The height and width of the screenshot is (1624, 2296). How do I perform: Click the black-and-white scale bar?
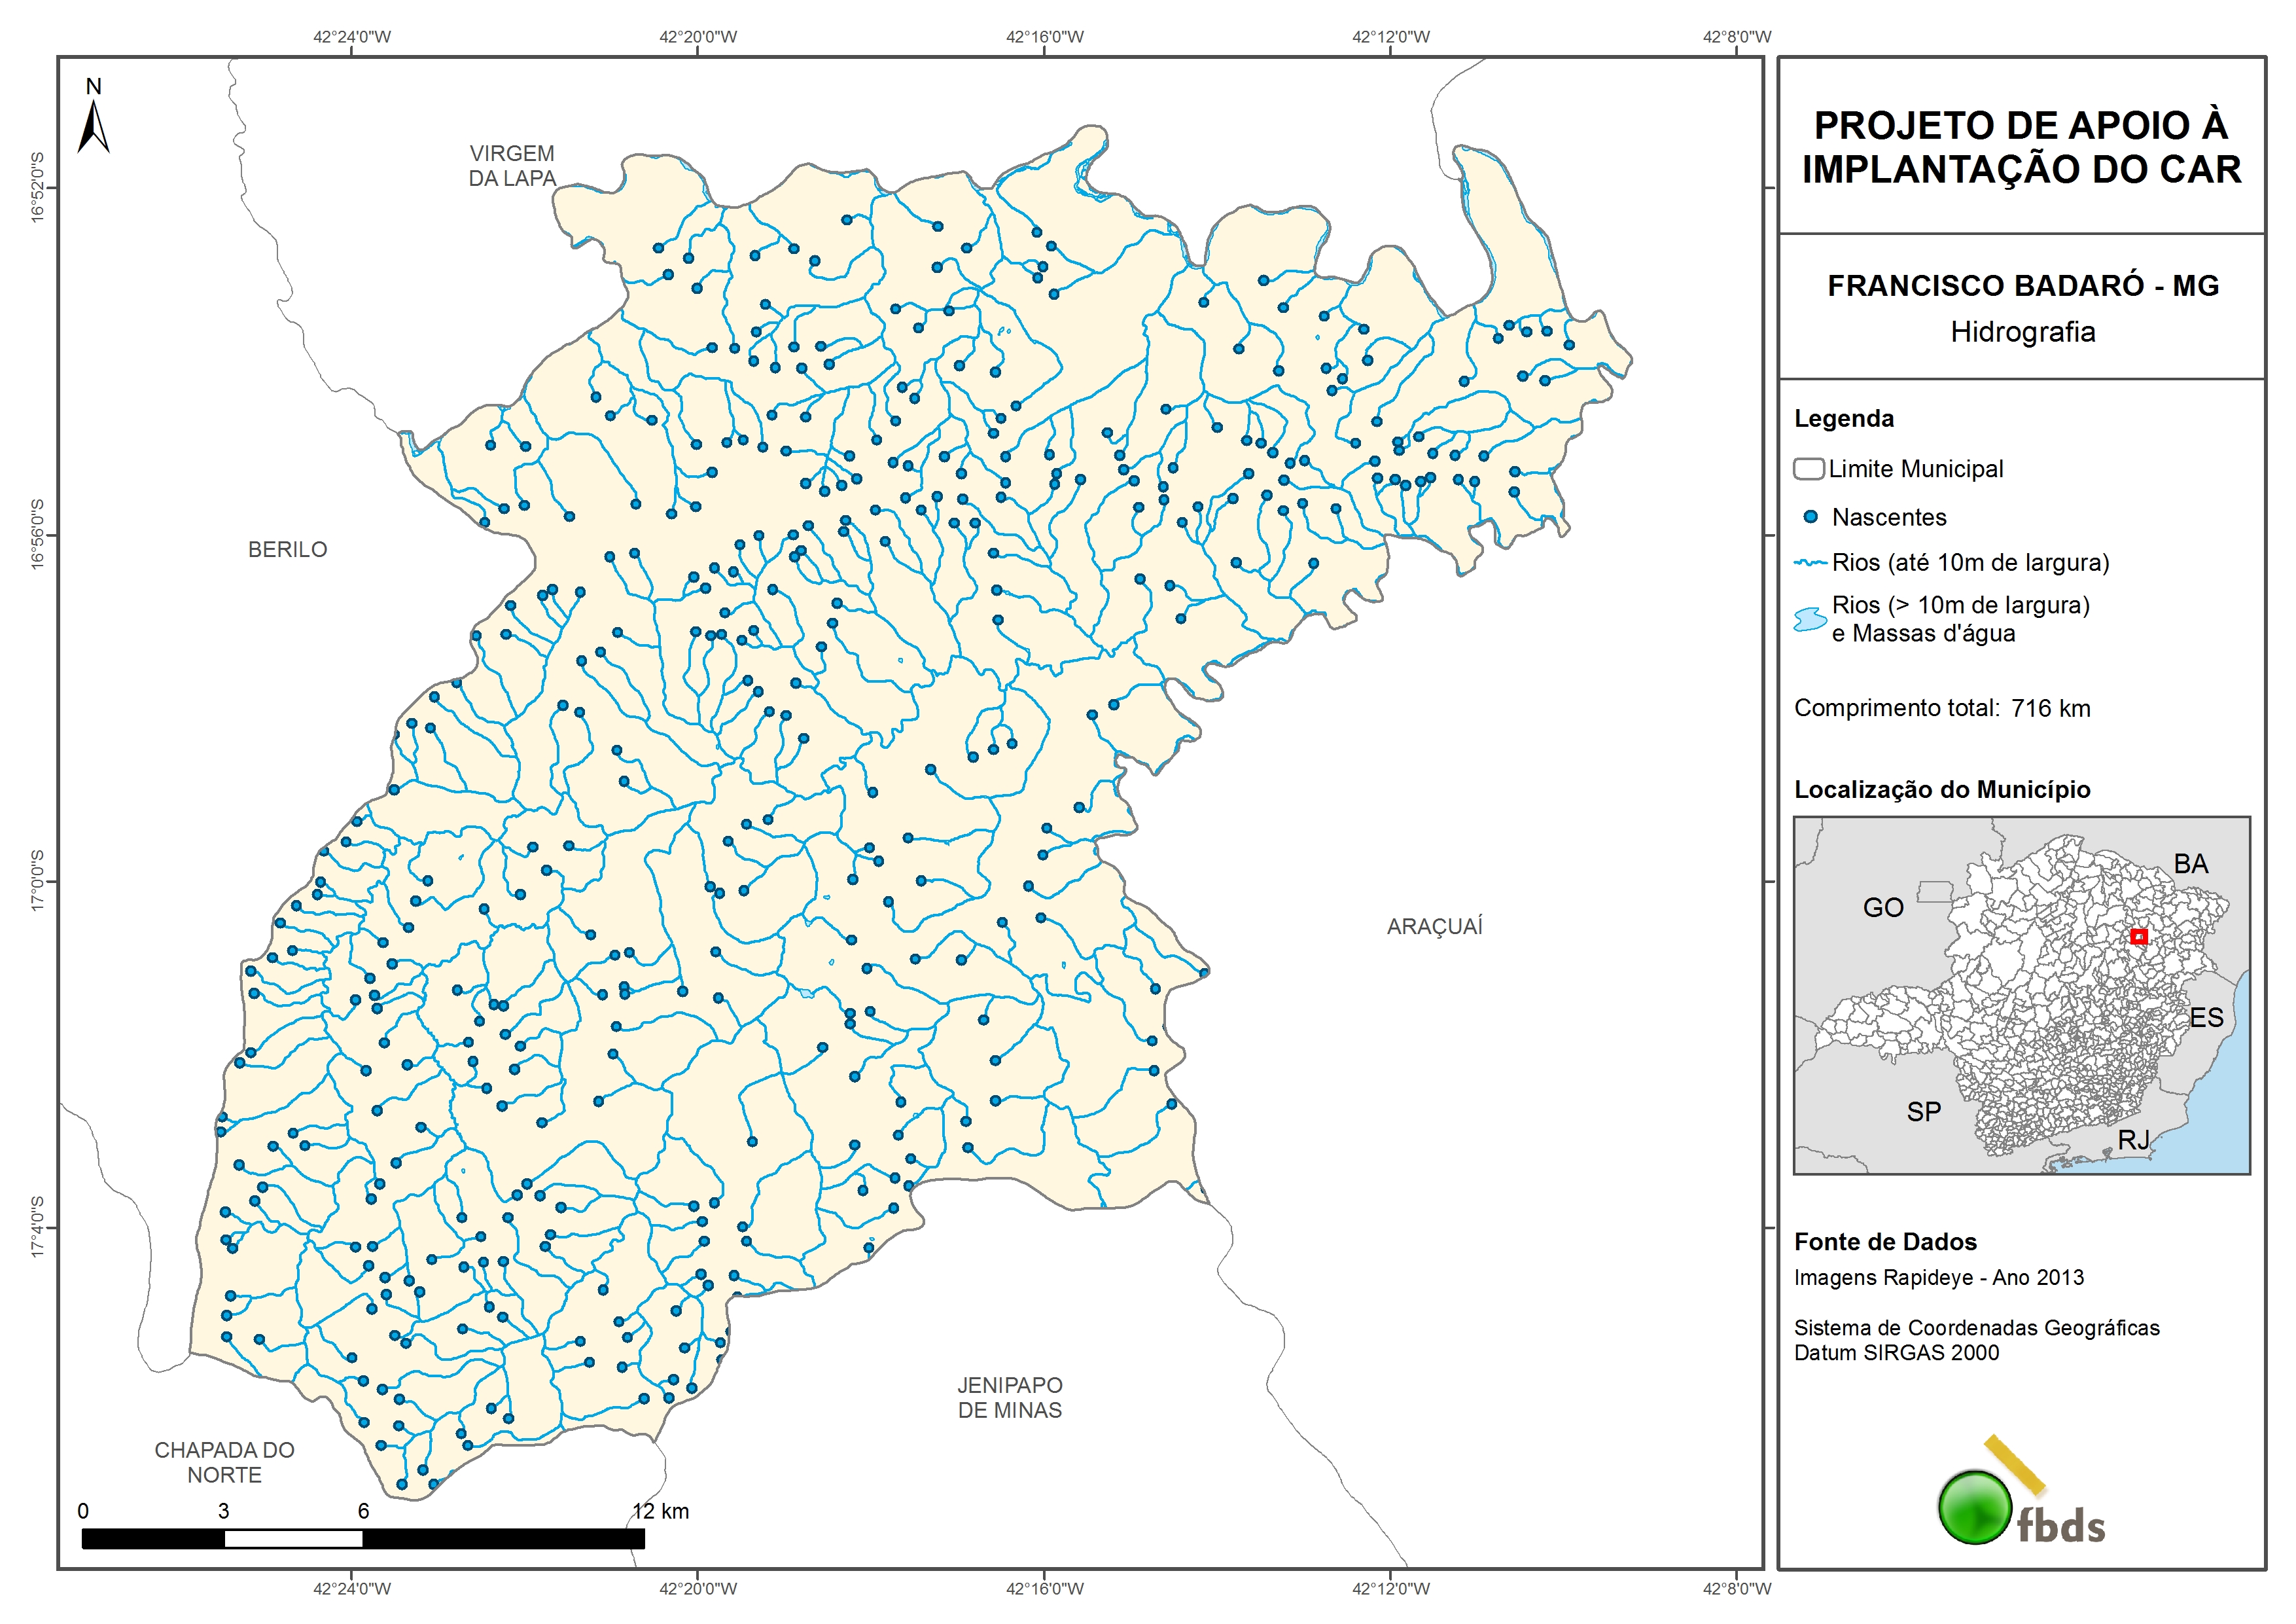[363, 1538]
